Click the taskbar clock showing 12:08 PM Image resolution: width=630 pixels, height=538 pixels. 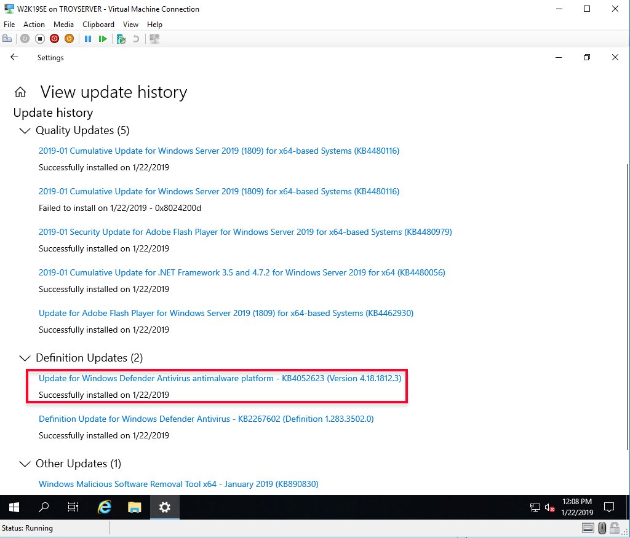tap(577, 507)
